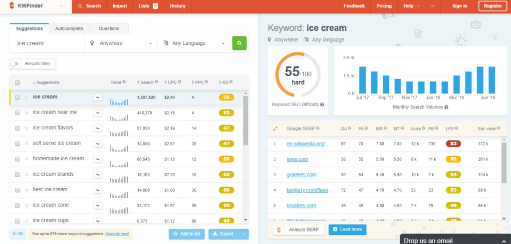Check the box for 'ice cream flavors'
This screenshot has width=511, height=244.
tap(17, 128)
